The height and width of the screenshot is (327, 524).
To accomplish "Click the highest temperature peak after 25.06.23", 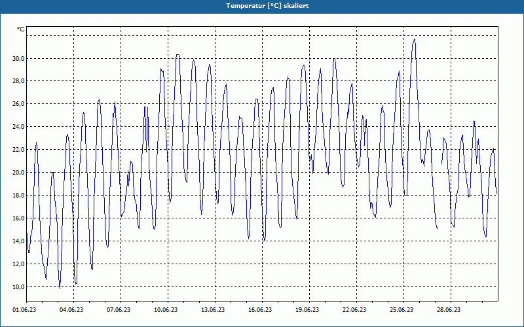I will [x=415, y=39].
